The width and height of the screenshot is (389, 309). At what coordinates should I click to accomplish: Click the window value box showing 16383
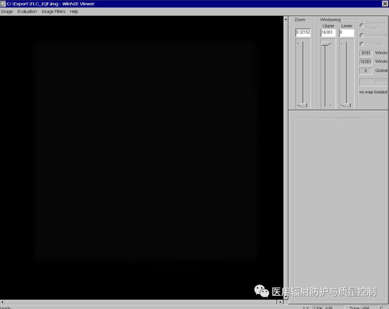click(x=366, y=62)
